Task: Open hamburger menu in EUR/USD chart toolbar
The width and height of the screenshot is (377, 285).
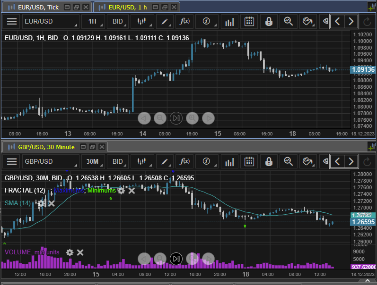Action: [x=11, y=21]
